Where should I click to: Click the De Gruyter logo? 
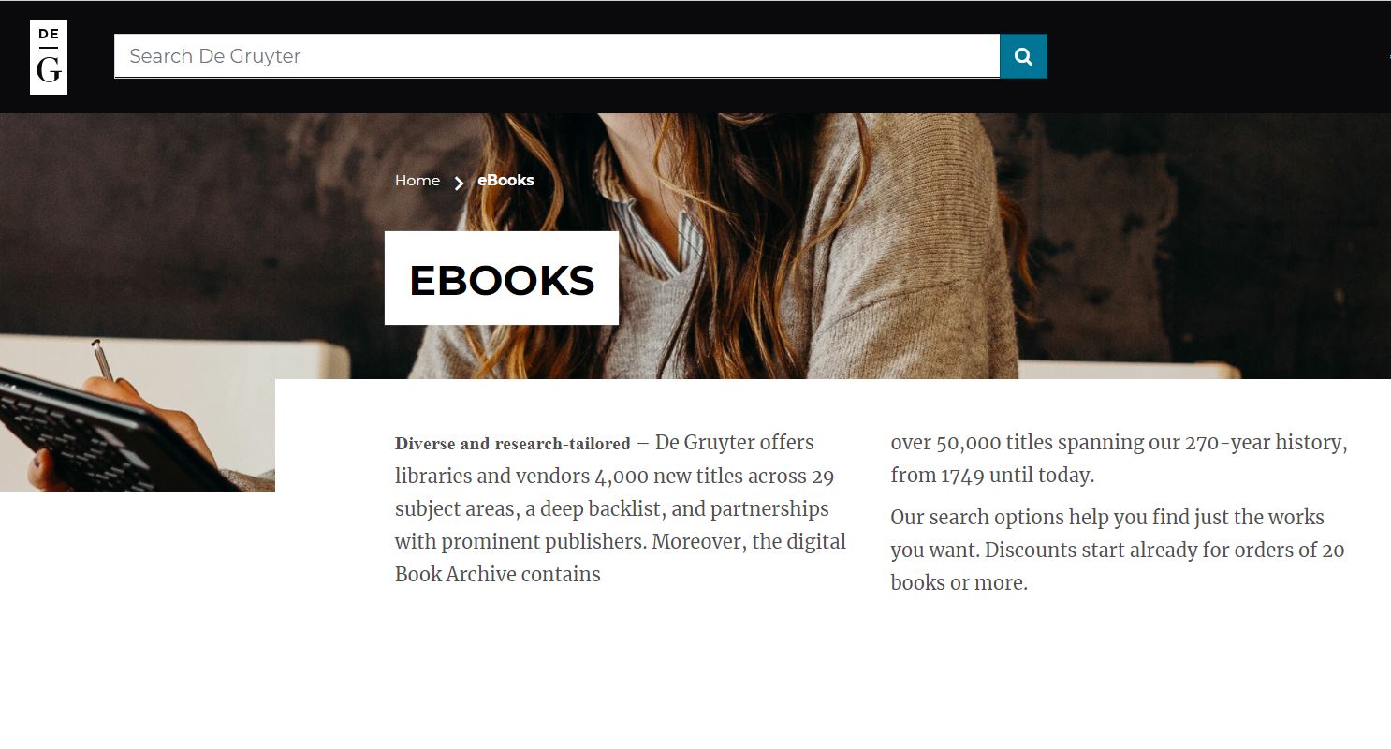tap(49, 57)
